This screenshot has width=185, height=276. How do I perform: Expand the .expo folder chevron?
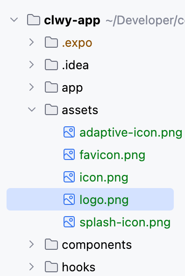click(x=31, y=42)
